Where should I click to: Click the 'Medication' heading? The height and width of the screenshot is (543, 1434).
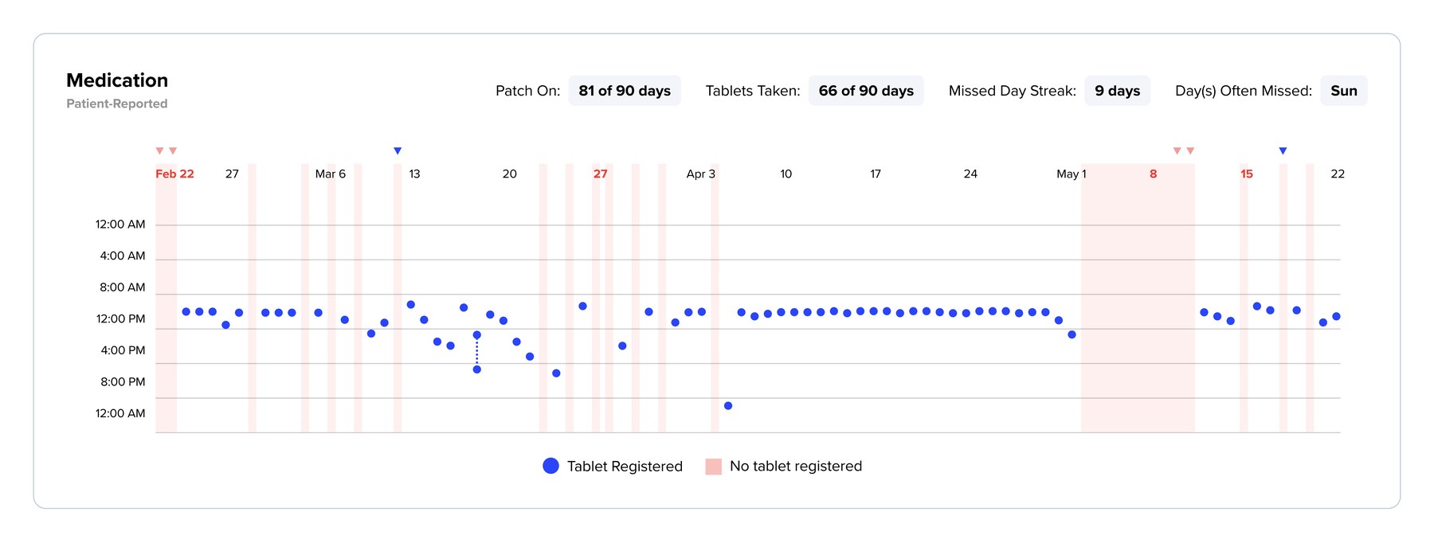coord(117,80)
